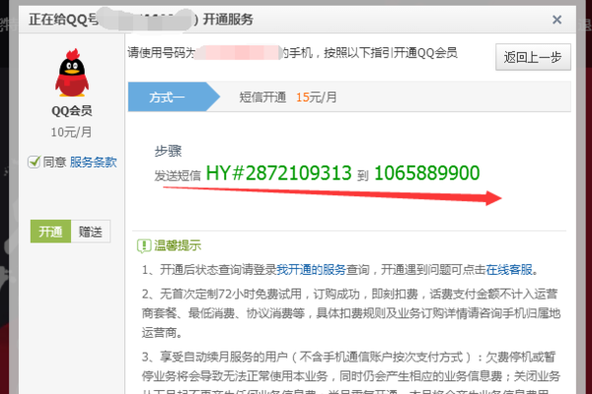
Task: Click the SMS code HY#2872109313
Action: [x=277, y=173]
